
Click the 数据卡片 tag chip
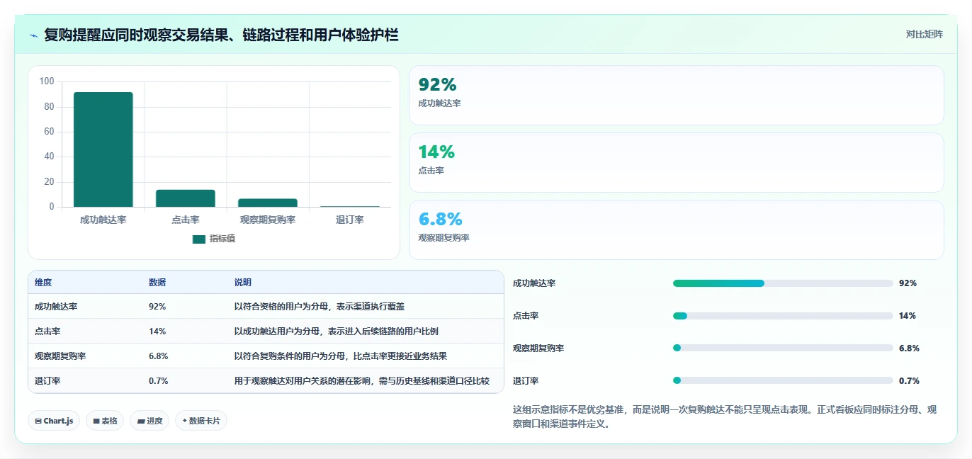pyautogui.click(x=201, y=421)
